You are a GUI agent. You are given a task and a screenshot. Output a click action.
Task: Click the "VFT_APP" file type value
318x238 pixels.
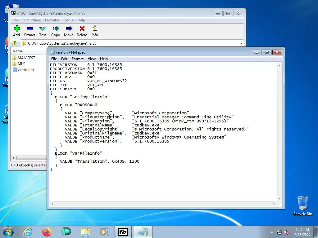click(x=96, y=85)
